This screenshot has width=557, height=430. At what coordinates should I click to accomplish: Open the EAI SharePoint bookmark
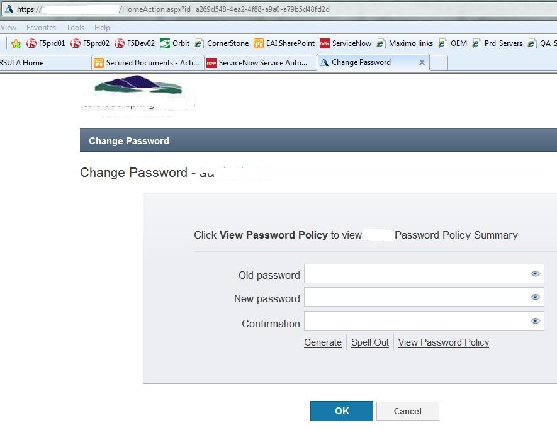(284, 43)
